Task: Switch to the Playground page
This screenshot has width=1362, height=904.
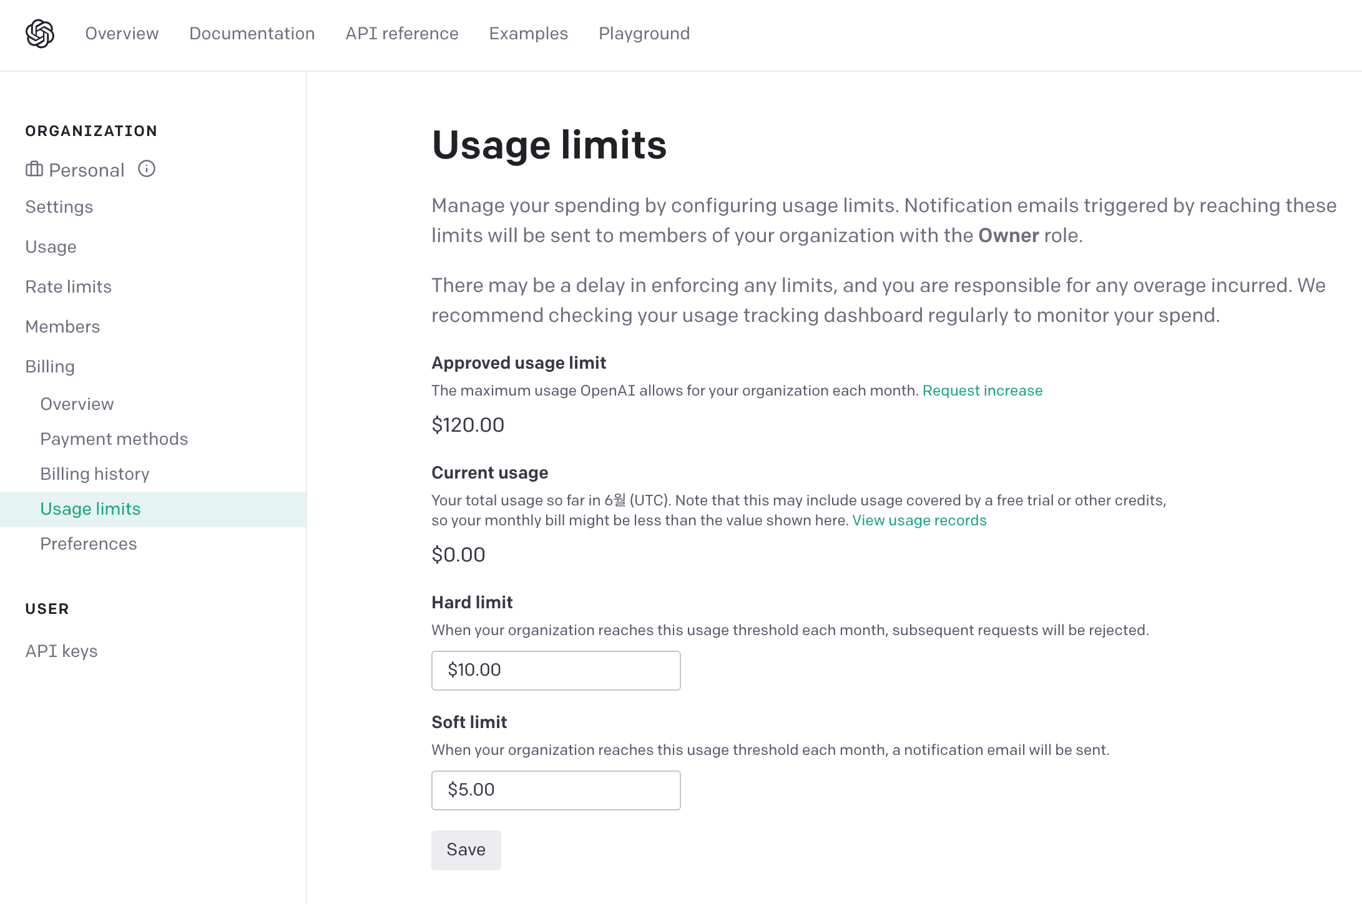Action: 644,34
